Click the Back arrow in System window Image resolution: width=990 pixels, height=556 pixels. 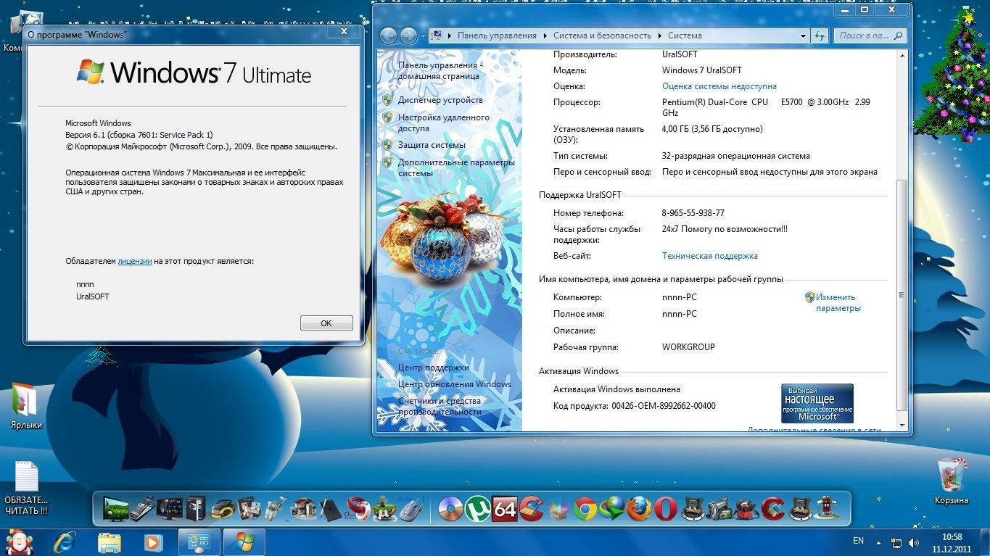389,36
